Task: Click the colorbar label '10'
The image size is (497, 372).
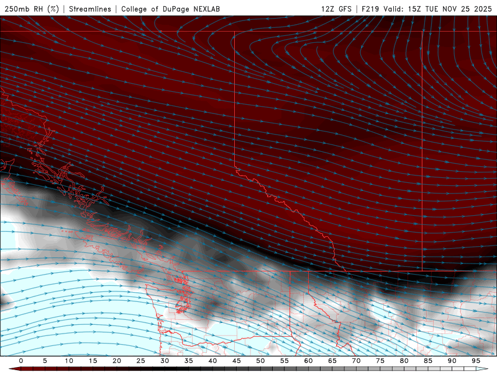Action: point(69,361)
